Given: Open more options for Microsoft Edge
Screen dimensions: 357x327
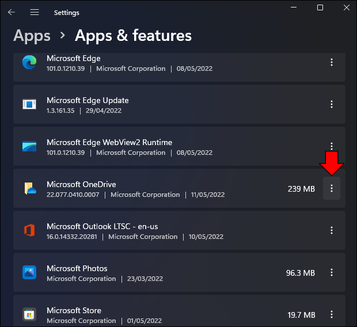Looking at the screenshot, I should tap(332, 62).
